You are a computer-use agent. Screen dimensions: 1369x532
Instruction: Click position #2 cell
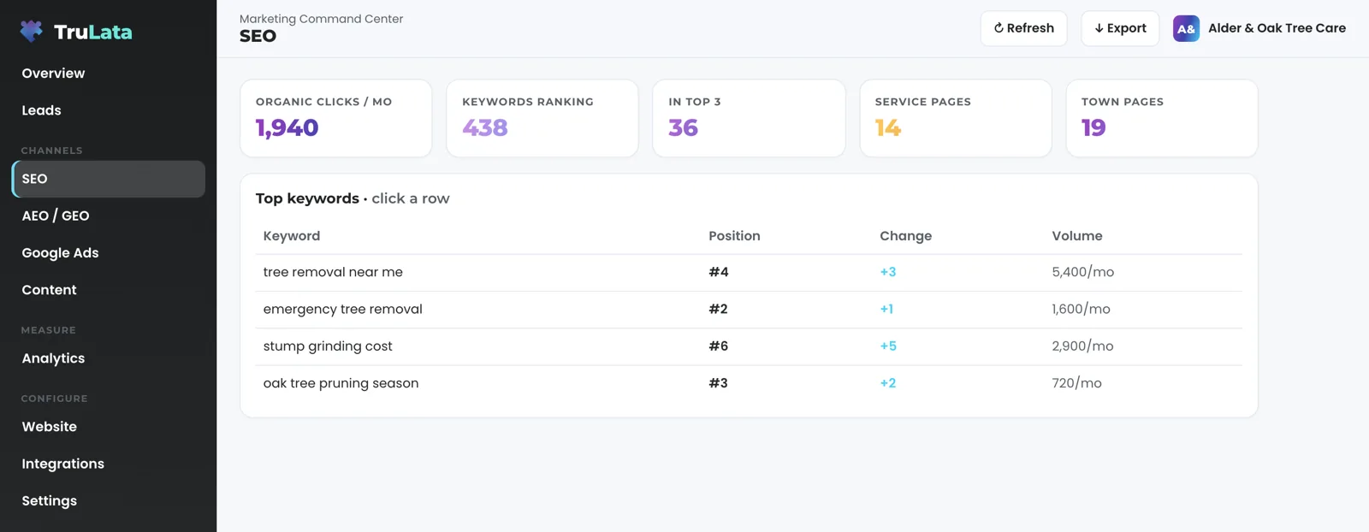[x=718, y=309]
